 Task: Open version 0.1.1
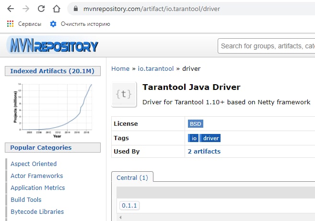point(129,205)
